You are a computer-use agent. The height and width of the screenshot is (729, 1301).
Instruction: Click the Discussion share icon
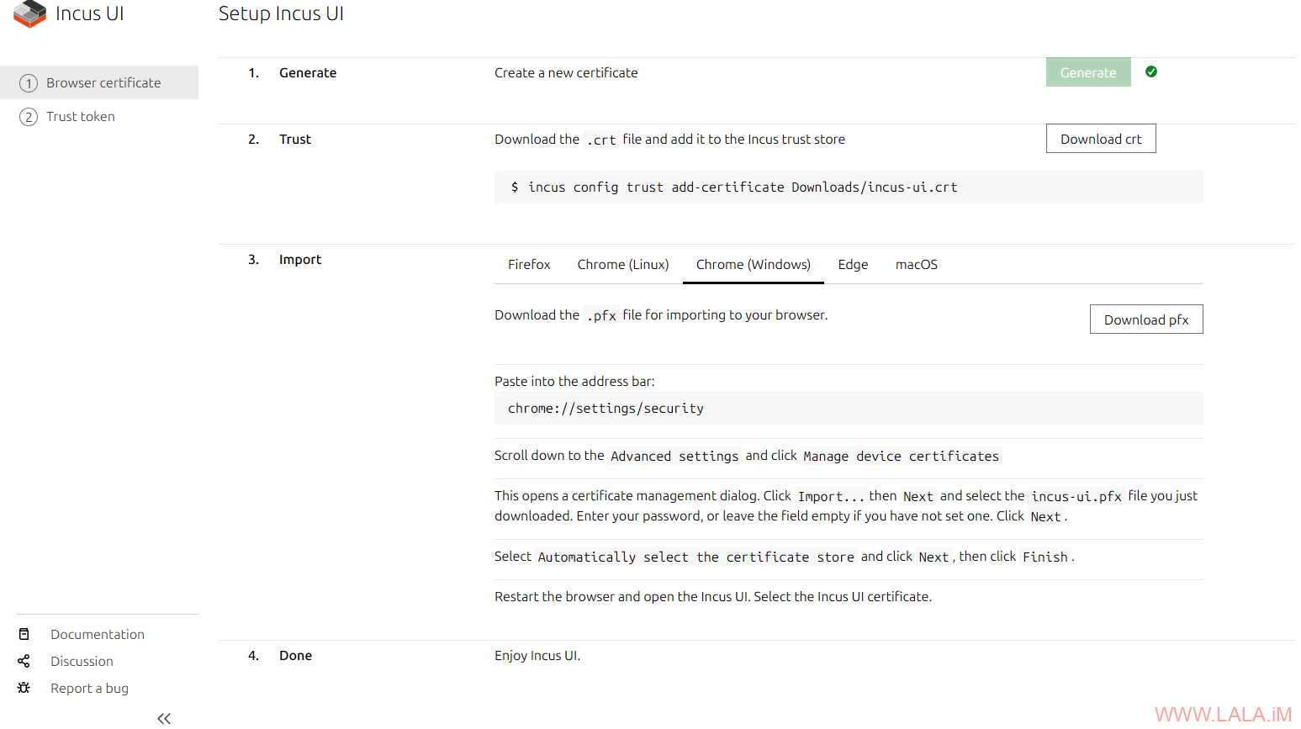24,662
